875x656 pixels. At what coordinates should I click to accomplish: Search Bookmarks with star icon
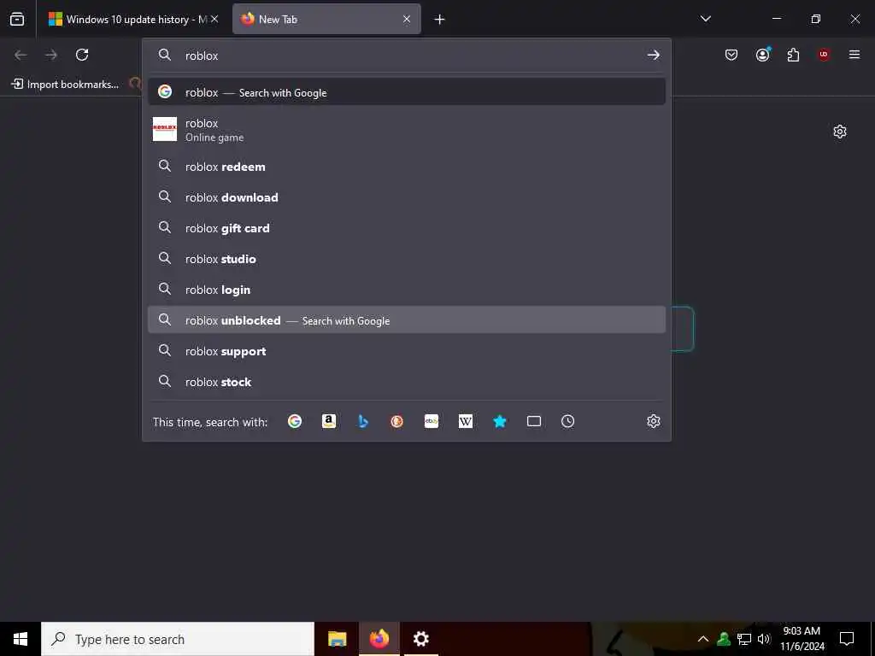coord(500,421)
